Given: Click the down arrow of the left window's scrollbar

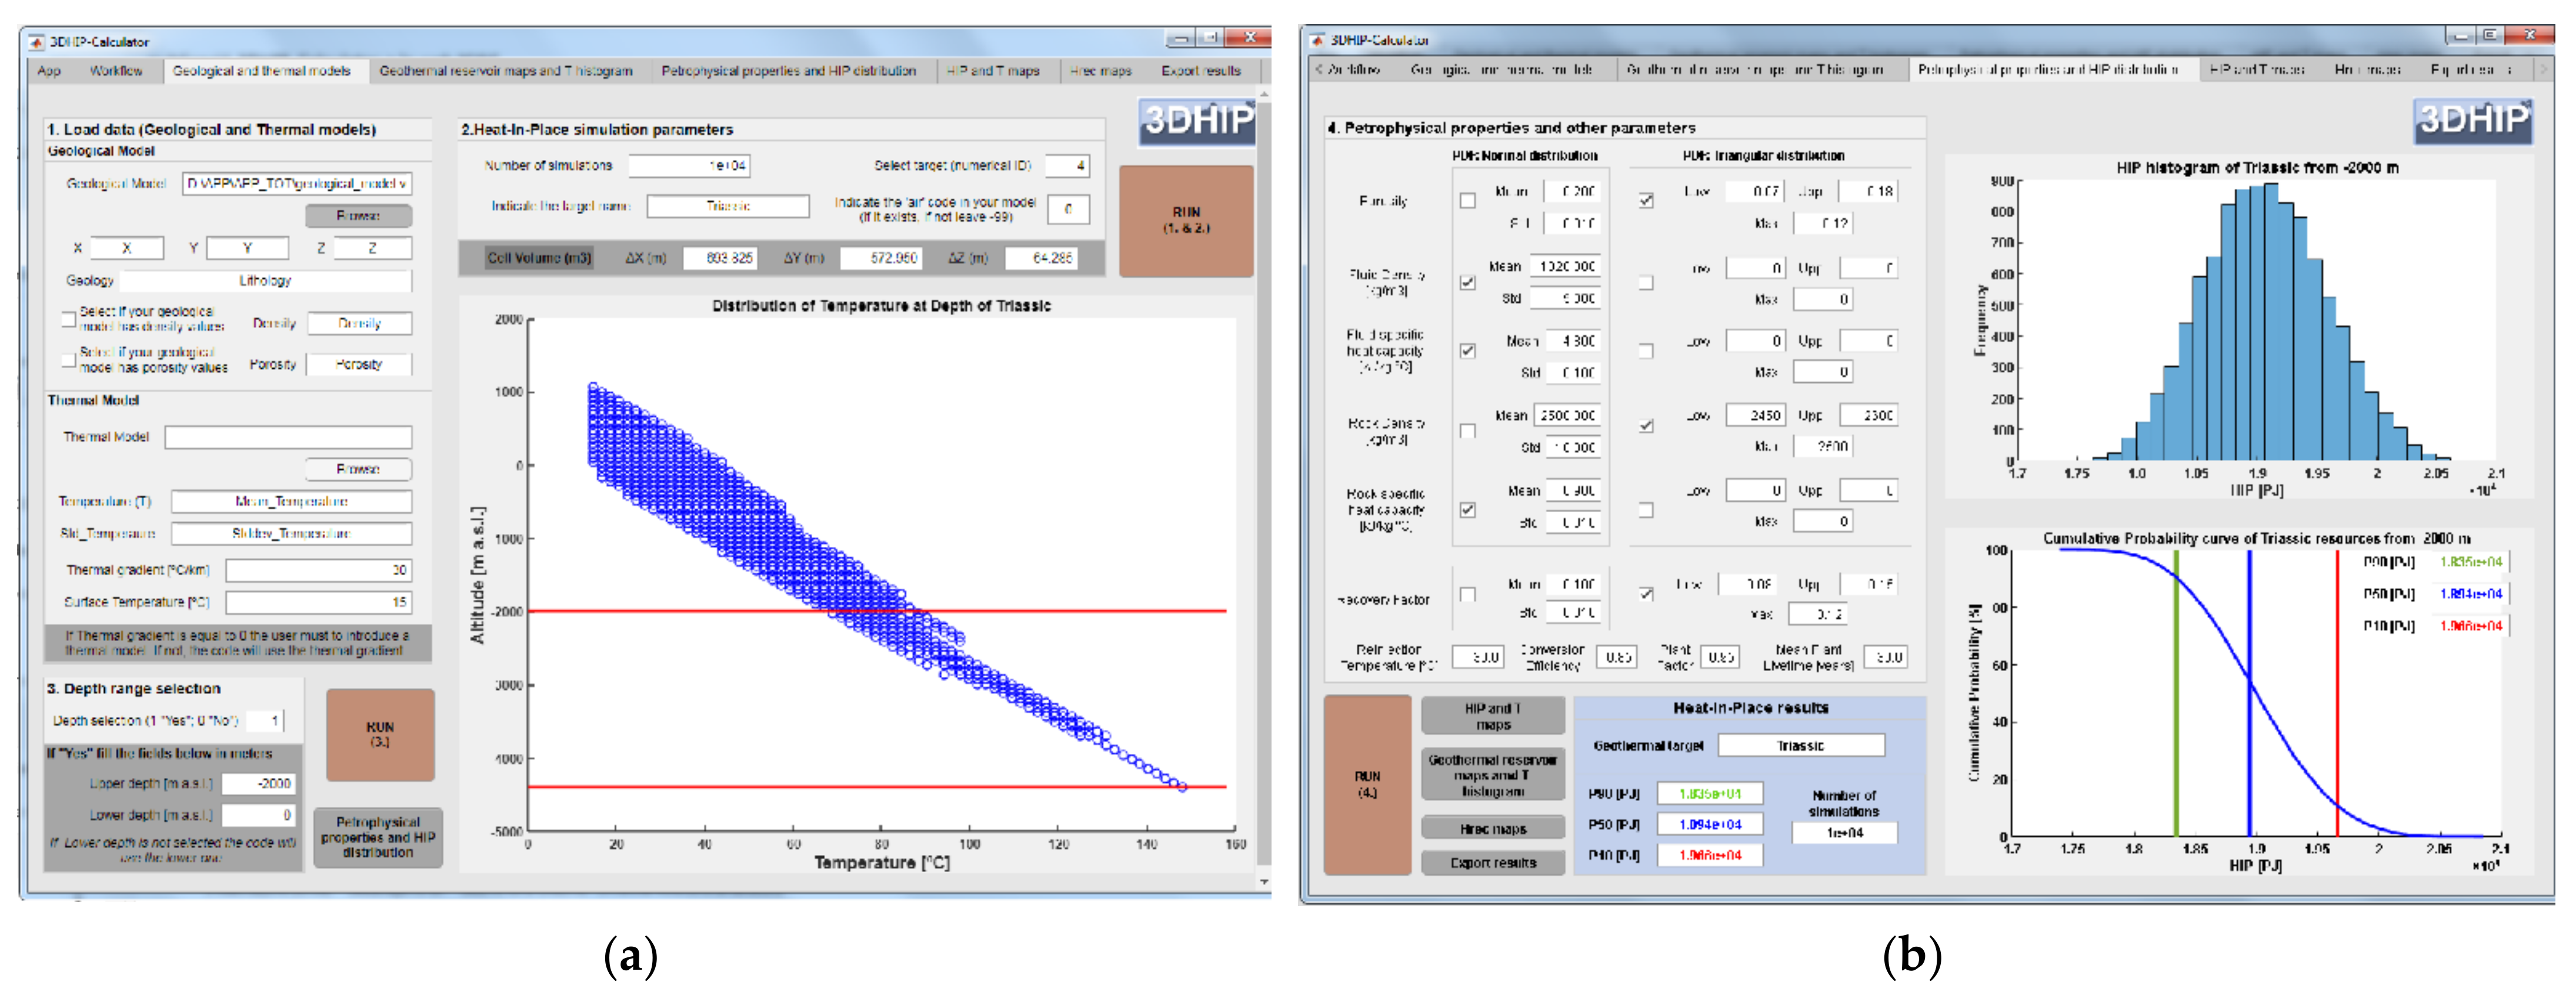Looking at the screenshot, I should pos(1264,882).
